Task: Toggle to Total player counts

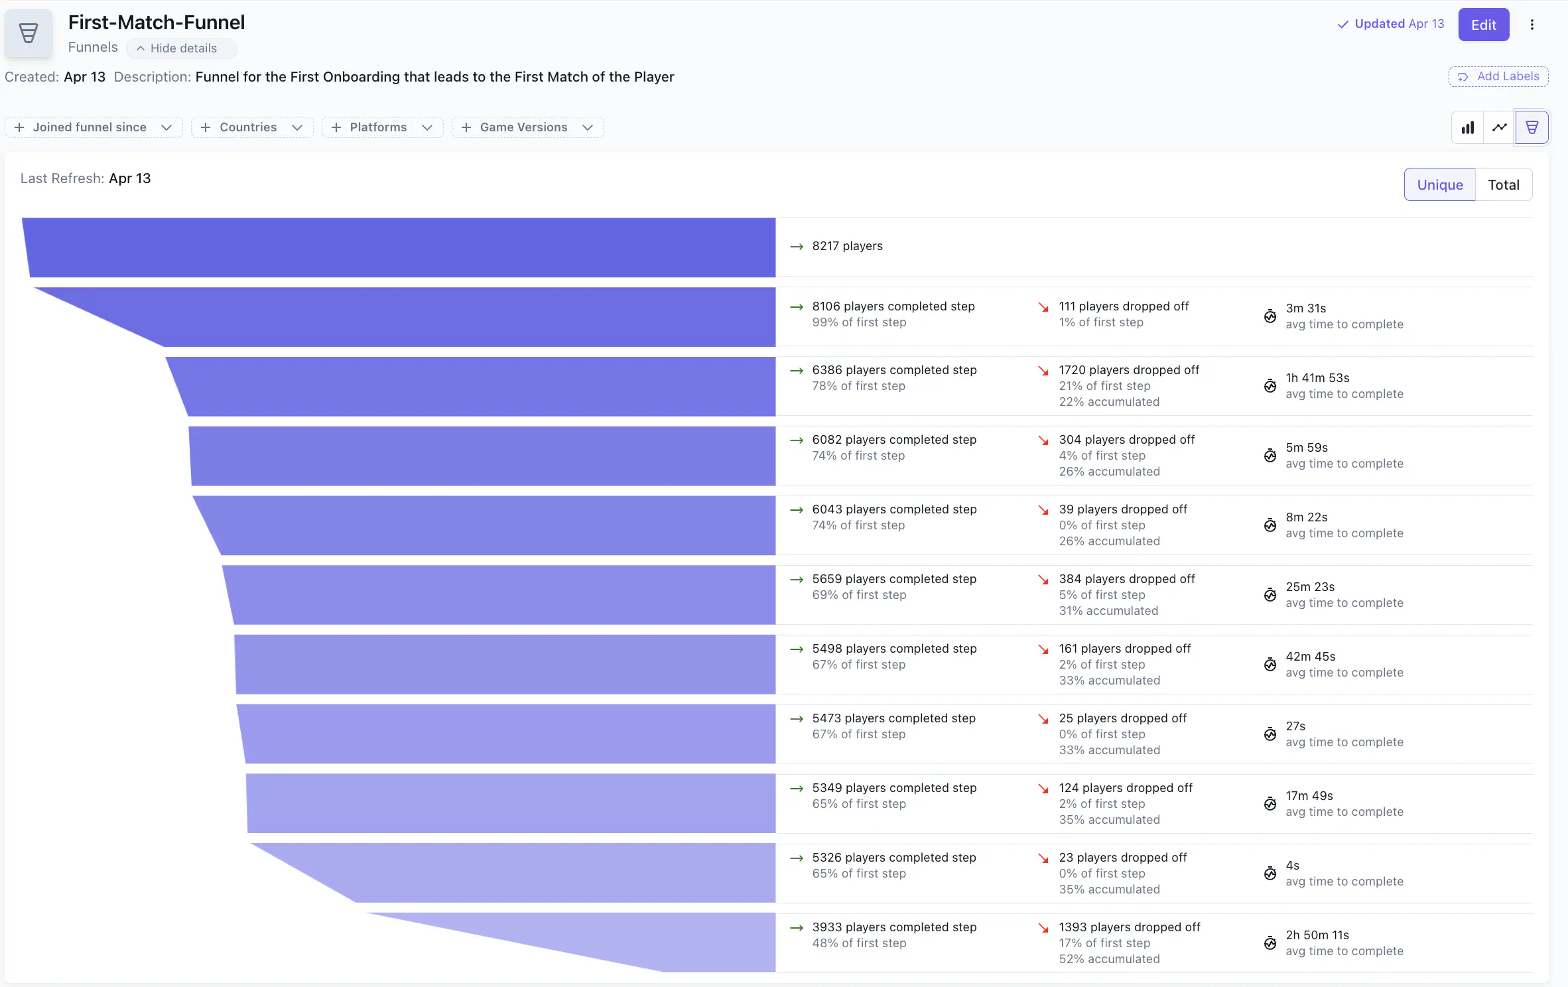Action: pyautogui.click(x=1503, y=185)
